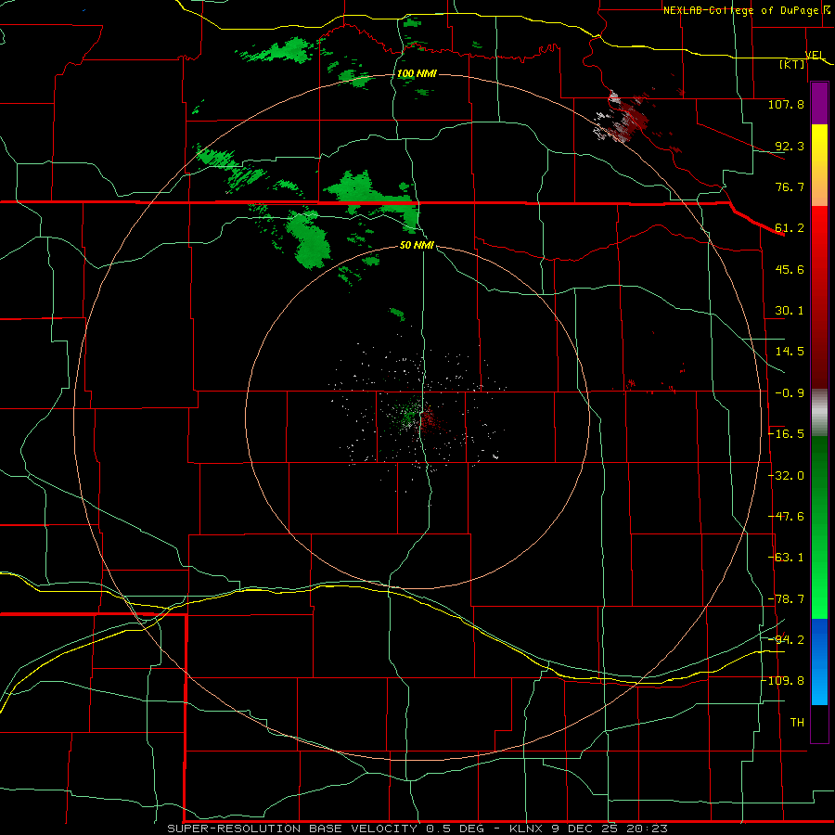
Task: Click the -32.0 velocity scale value
Action: pyautogui.click(x=786, y=476)
